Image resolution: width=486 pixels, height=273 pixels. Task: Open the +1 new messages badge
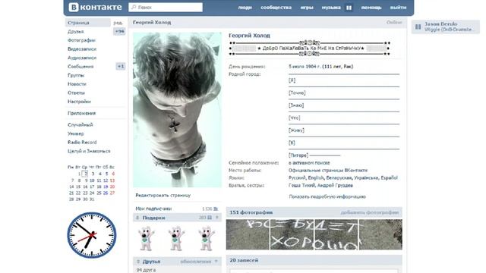tap(121, 66)
